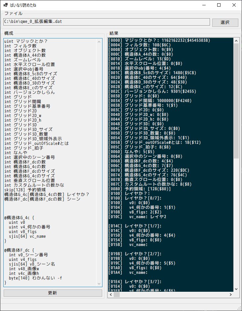Click the 結果 horizontal scroll left arrow
The width and height of the screenshot is (242, 311).
[x=111, y=295]
